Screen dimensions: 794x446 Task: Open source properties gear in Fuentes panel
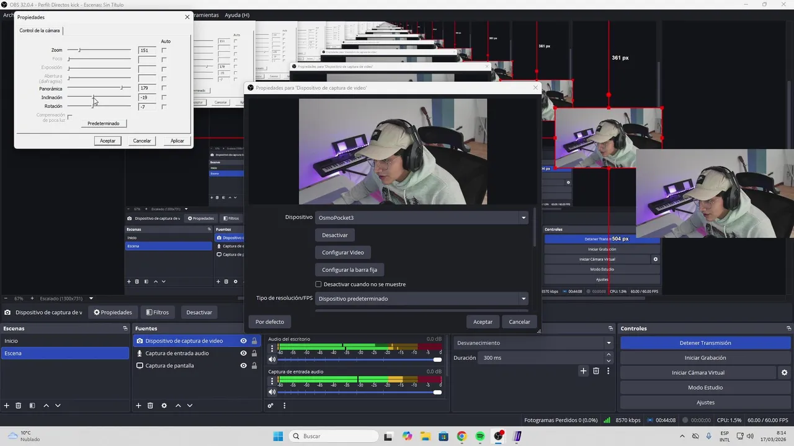[x=164, y=406]
